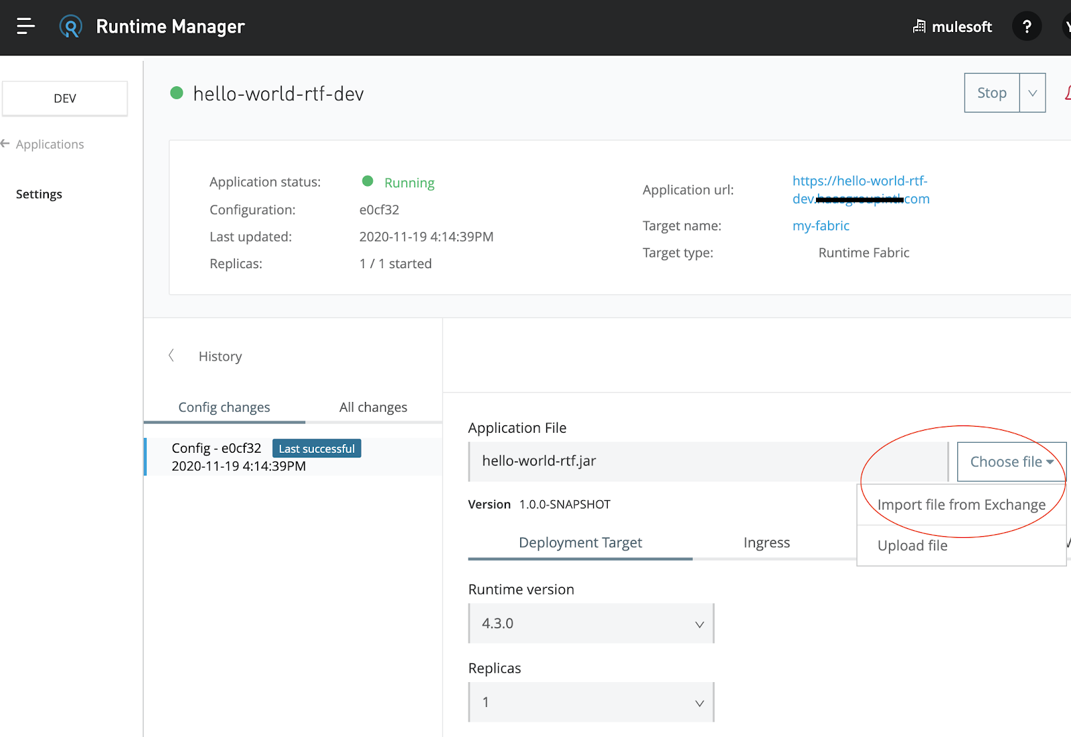Open the Choose file dropdown
This screenshot has width=1071, height=737.
pyautogui.click(x=1011, y=461)
